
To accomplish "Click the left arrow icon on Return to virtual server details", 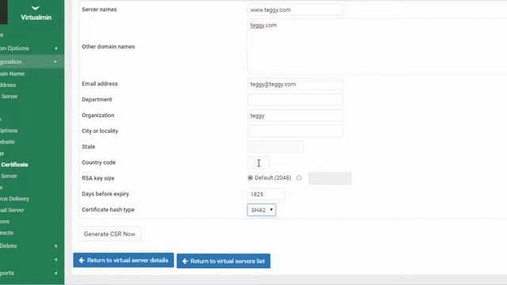I will 82,260.
